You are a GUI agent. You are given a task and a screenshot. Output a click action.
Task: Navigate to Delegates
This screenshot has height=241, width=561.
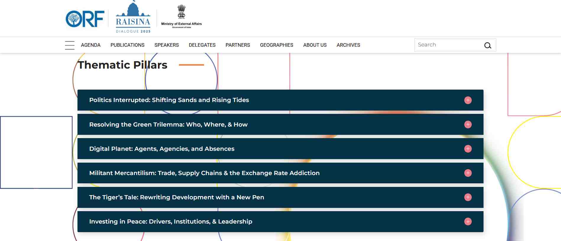pyautogui.click(x=202, y=45)
